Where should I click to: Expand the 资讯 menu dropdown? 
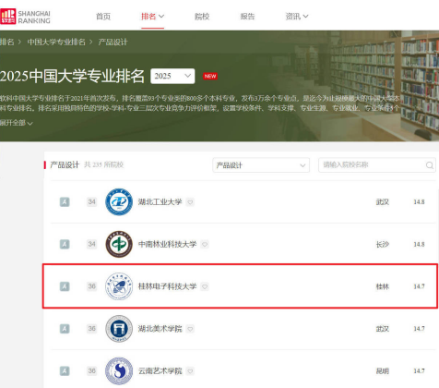click(297, 17)
